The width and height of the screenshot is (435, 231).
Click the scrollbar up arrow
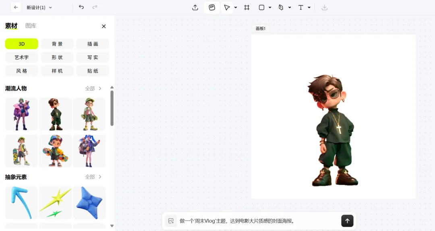[112, 87]
